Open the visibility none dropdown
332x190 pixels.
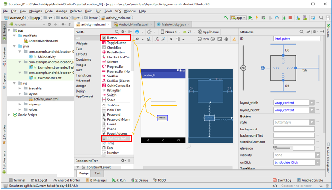click(318, 155)
